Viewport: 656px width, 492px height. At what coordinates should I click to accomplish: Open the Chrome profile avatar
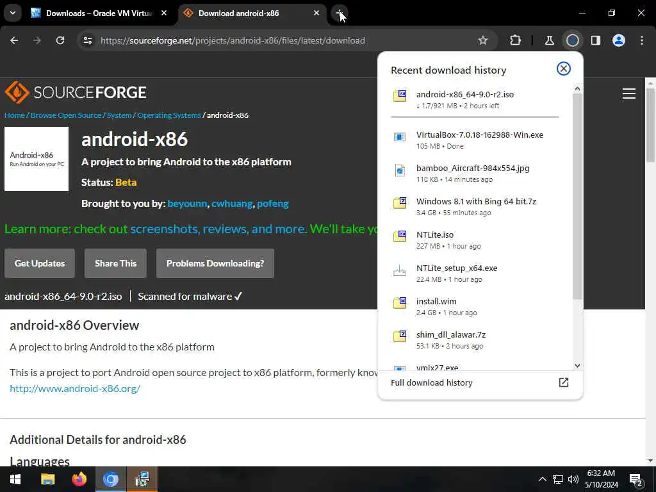click(619, 40)
